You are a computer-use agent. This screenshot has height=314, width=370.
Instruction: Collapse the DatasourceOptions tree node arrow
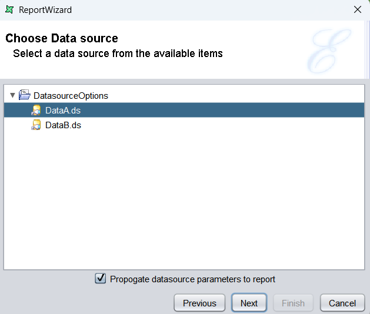point(12,95)
